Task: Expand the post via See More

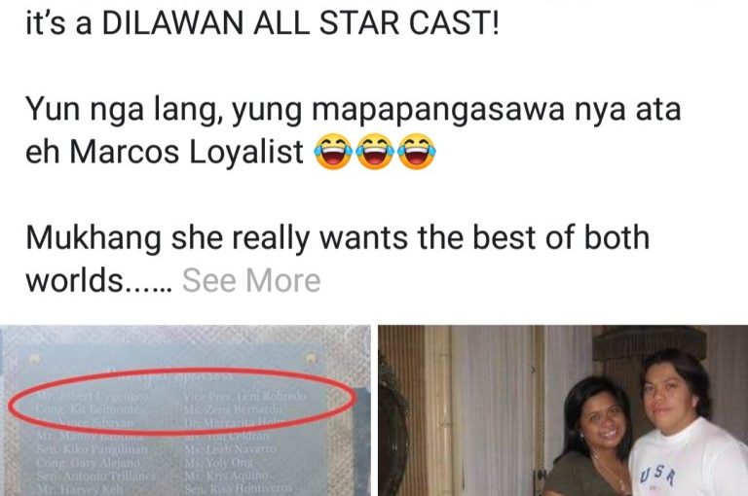Action: coord(251,280)
